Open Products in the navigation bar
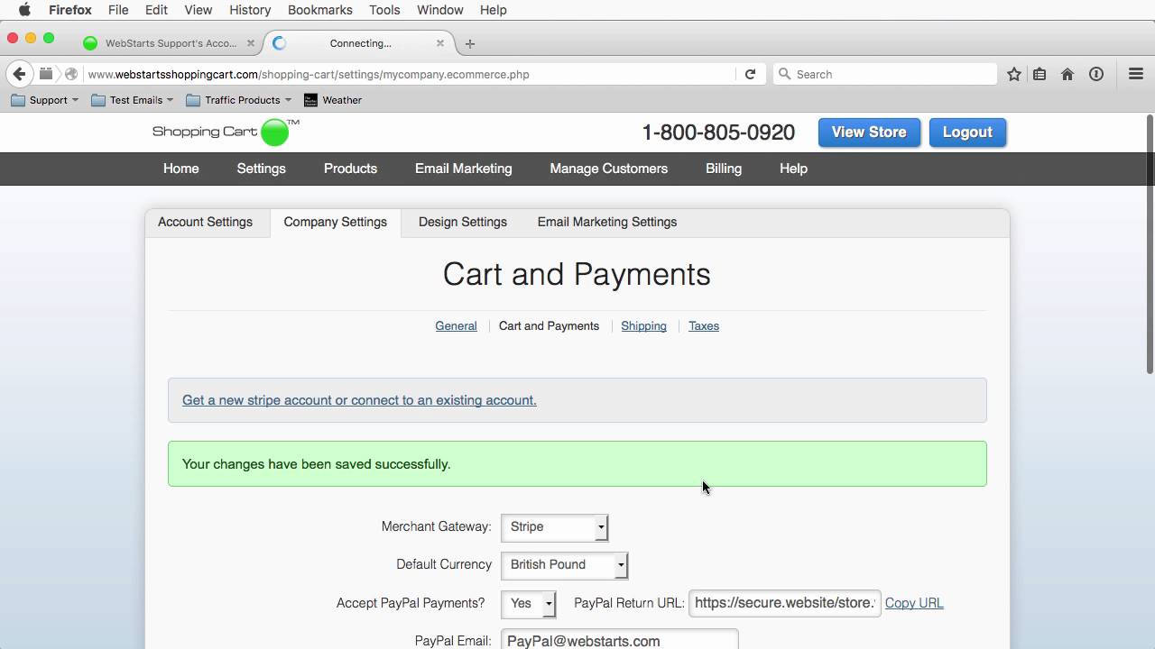 coord(350,169)
